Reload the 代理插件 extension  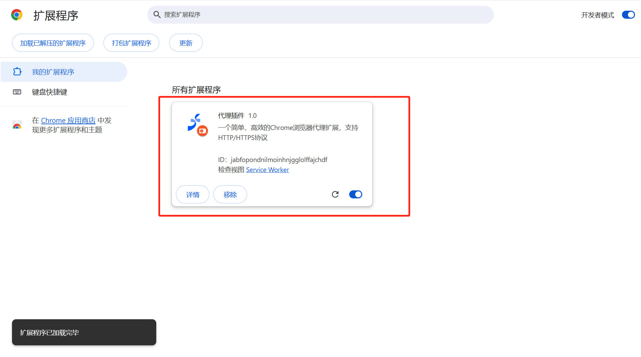[335, 194]
